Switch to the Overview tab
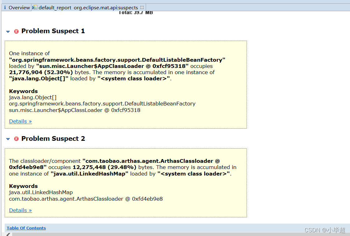Viewport: 350px width, 236px height. [17, 7]
